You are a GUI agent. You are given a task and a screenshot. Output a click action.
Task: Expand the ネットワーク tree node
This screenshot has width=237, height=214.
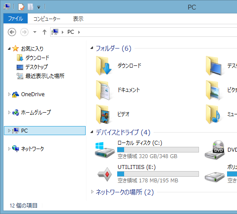pos(9,149)
